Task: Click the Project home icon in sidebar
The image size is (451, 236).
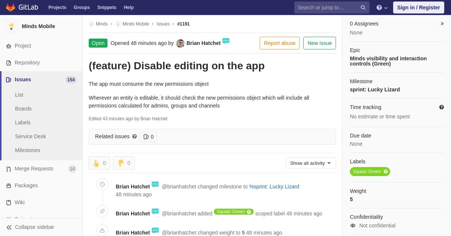Action: tap(9, 46)
